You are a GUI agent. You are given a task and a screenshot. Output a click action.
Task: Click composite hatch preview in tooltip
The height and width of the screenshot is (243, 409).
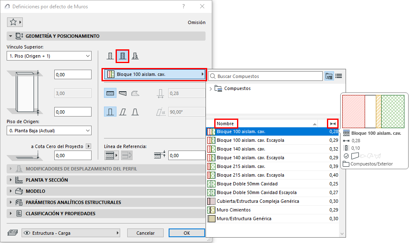point(373,112)
